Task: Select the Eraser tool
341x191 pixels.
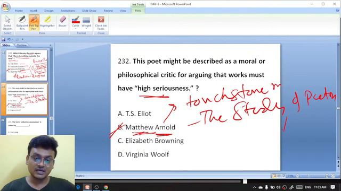Action: tap(62, 22)
